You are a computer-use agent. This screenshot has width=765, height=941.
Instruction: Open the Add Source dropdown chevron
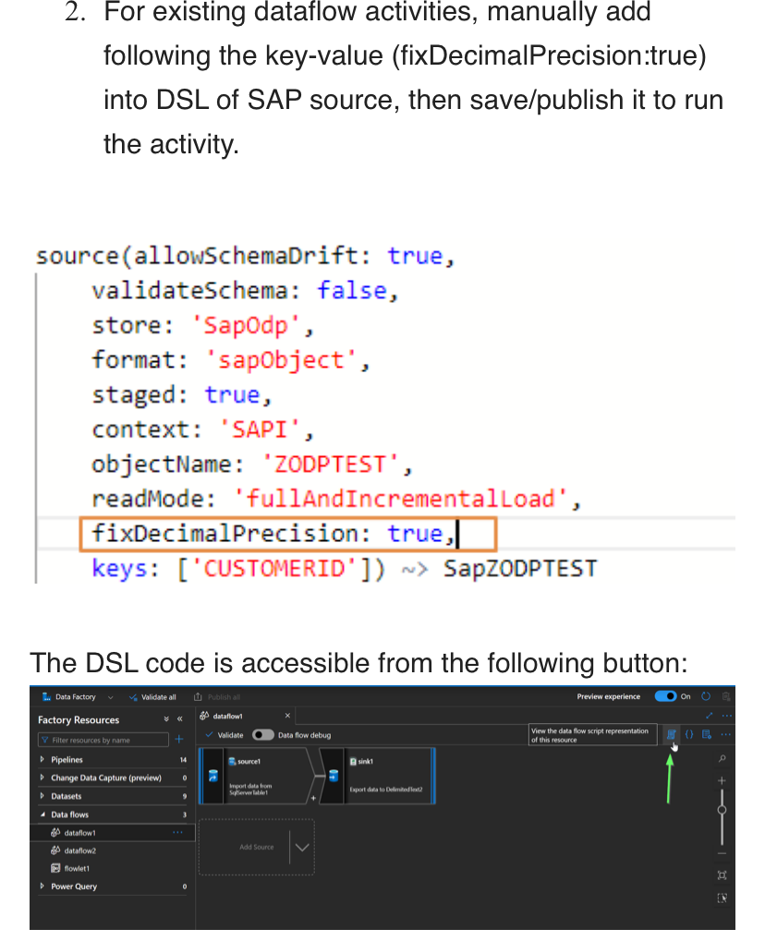(302, 848)
